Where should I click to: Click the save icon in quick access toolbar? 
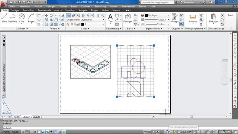click(20, 2)
